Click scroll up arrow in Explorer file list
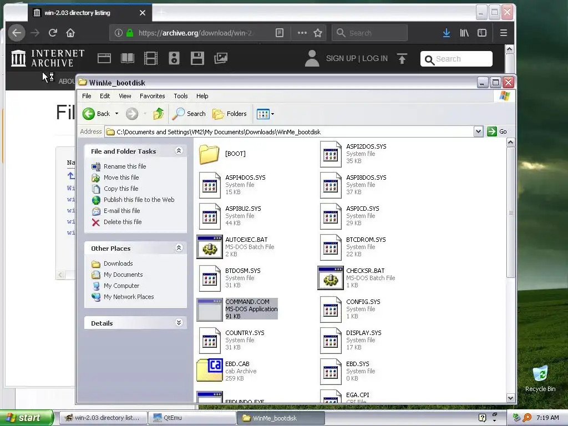The image size is (568, 426). pyautogui.click(x=511, y=143)
